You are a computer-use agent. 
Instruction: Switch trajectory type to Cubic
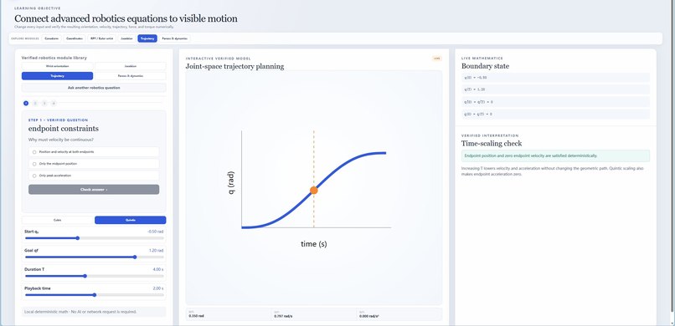(57, 220)
